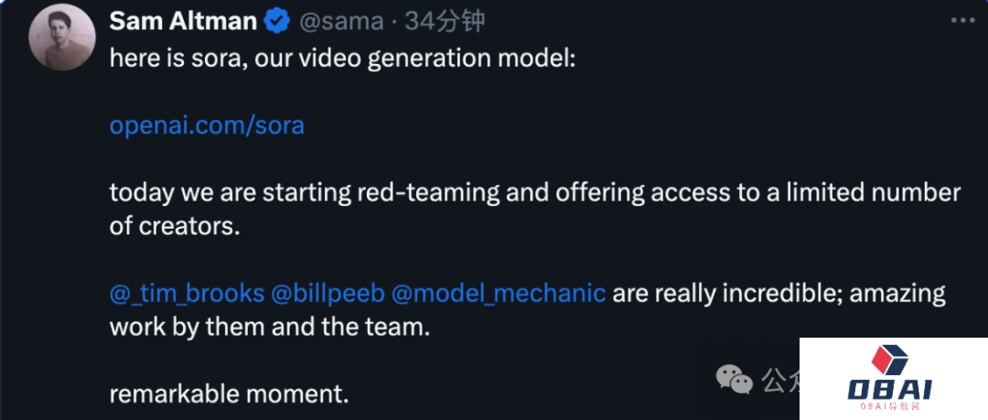Click the @billpeeb mention

[328, 294]
